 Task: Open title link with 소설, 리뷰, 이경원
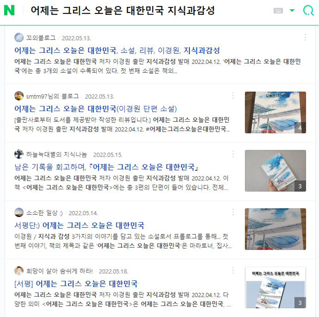117,50
